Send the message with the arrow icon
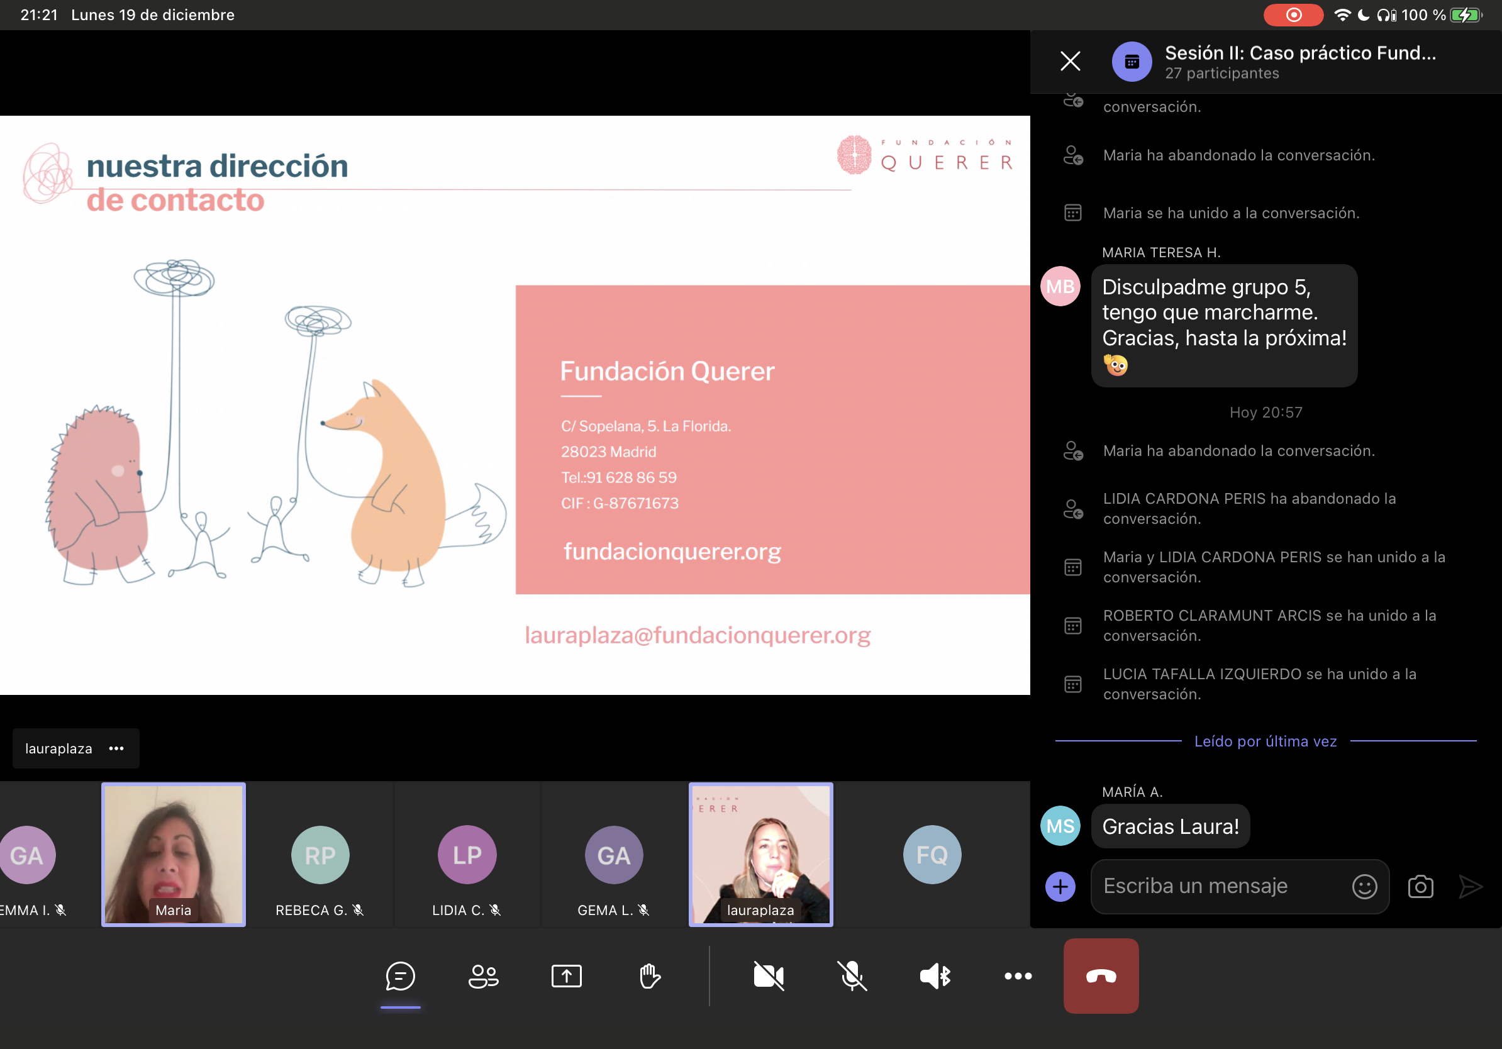The image size is (1502, 1049). point(1471,887)
